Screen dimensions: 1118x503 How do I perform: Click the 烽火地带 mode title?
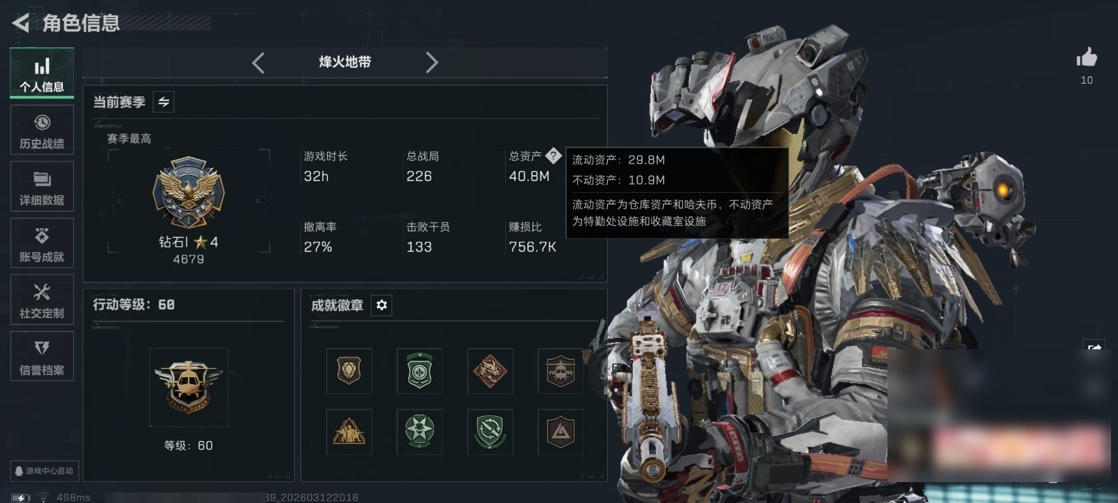(345, 62)
